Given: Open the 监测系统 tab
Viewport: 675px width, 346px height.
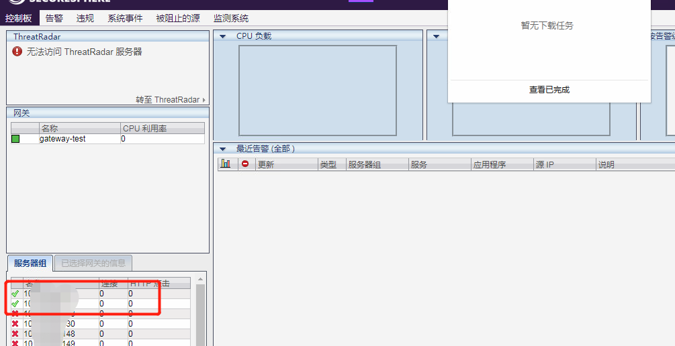Looking at the screenshot, I should (x=231, y=18).
